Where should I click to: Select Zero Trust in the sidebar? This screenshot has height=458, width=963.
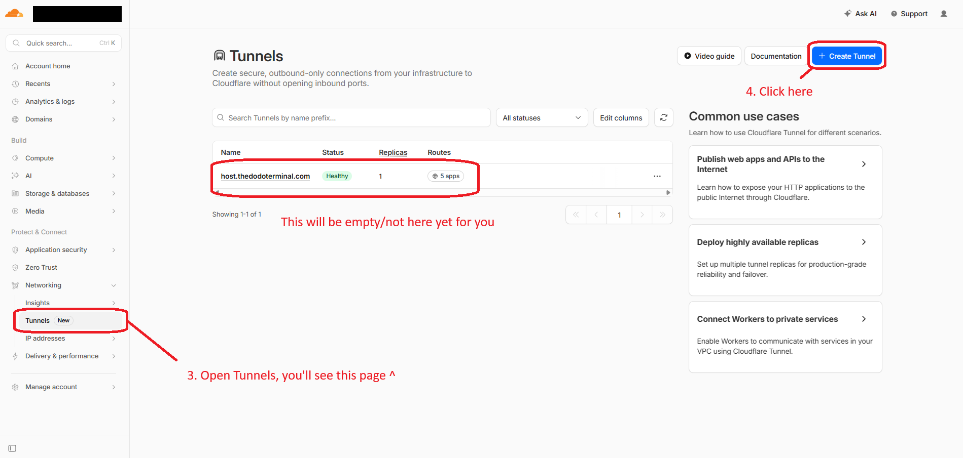[41, 268]
